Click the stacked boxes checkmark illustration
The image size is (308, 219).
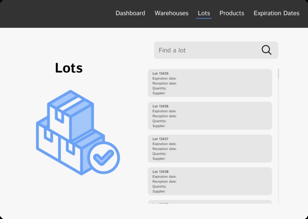[78, 132]
